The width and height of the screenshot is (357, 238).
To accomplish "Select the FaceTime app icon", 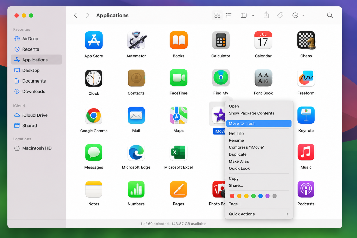I will click(x=178, y=78).
